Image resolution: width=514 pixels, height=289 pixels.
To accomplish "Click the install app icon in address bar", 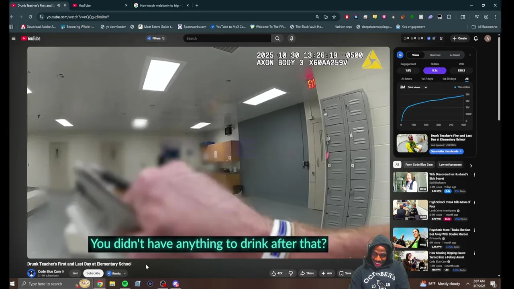I will pyautogui.click(x=325, y=17).
